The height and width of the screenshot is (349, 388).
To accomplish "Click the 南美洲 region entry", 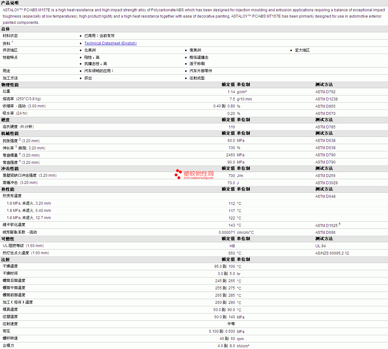I will coord(195,50).
